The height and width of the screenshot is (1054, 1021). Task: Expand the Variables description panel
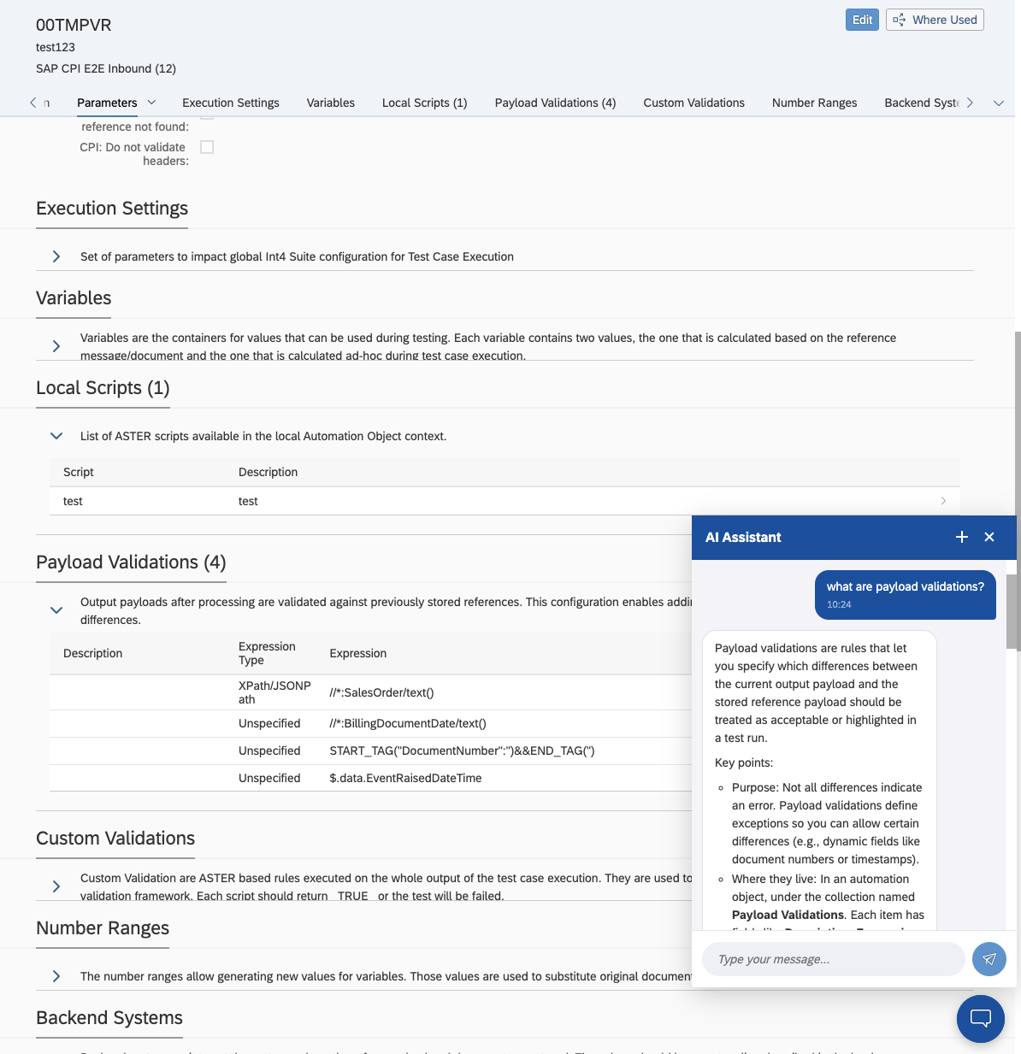56,346
